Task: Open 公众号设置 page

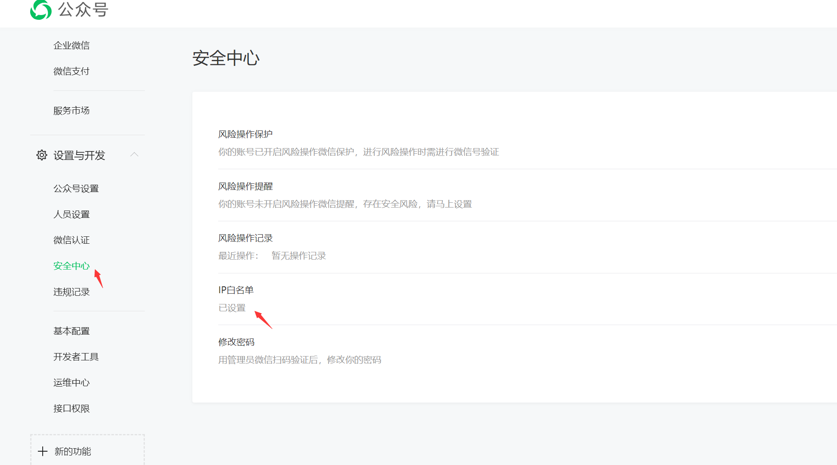Action: (x=76, y=189)
